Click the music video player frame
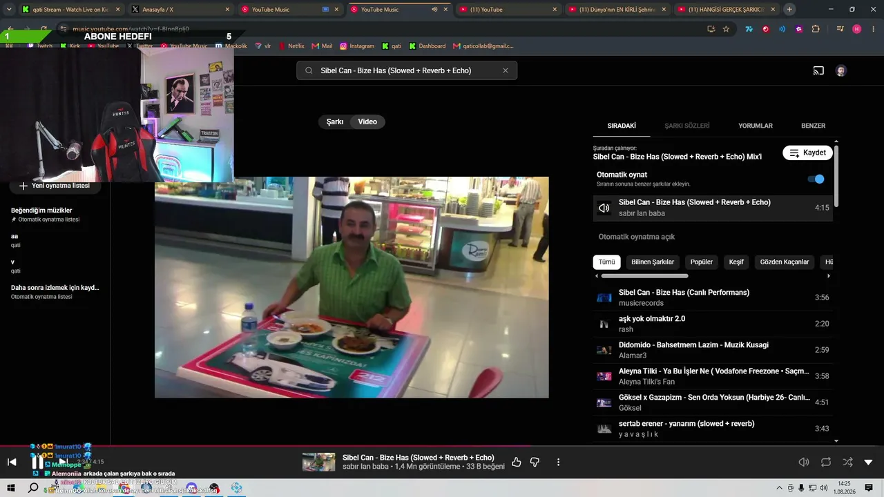The width and height of the screenshot is (884, 497). click(x=352, y=287)
